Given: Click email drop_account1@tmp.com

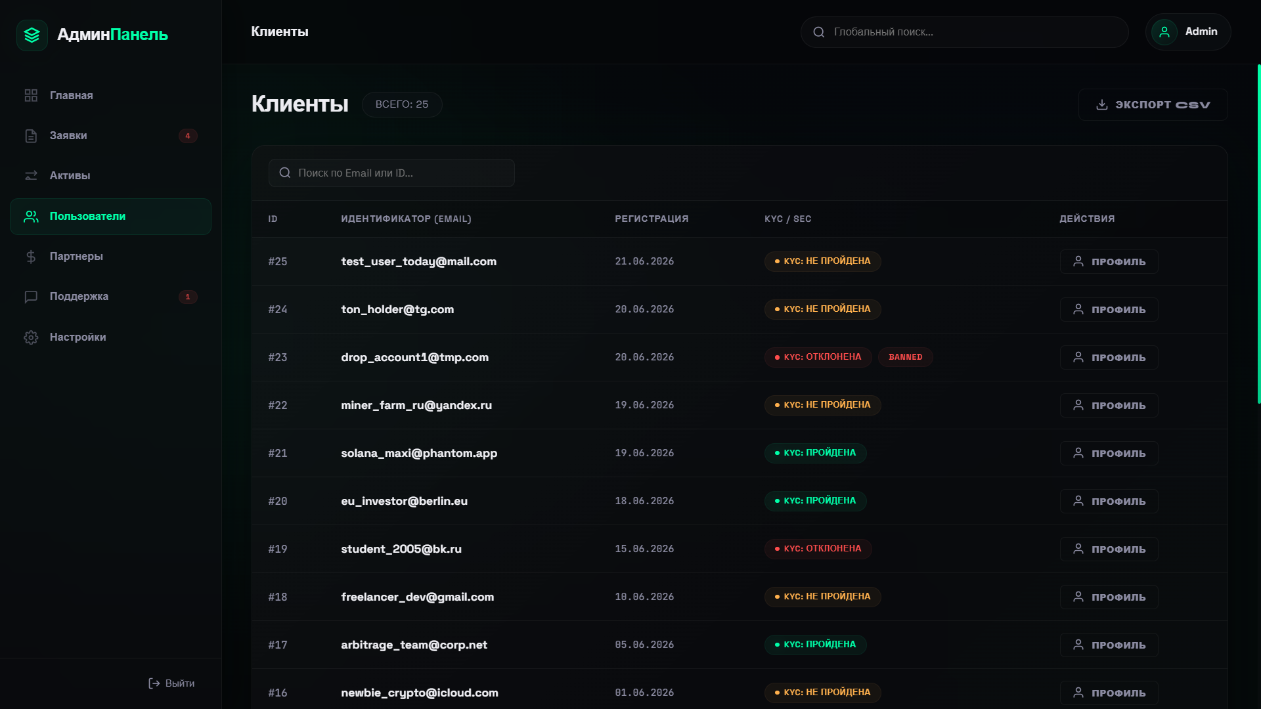Looking at the screenshot, I should click(x=415, y=357).
